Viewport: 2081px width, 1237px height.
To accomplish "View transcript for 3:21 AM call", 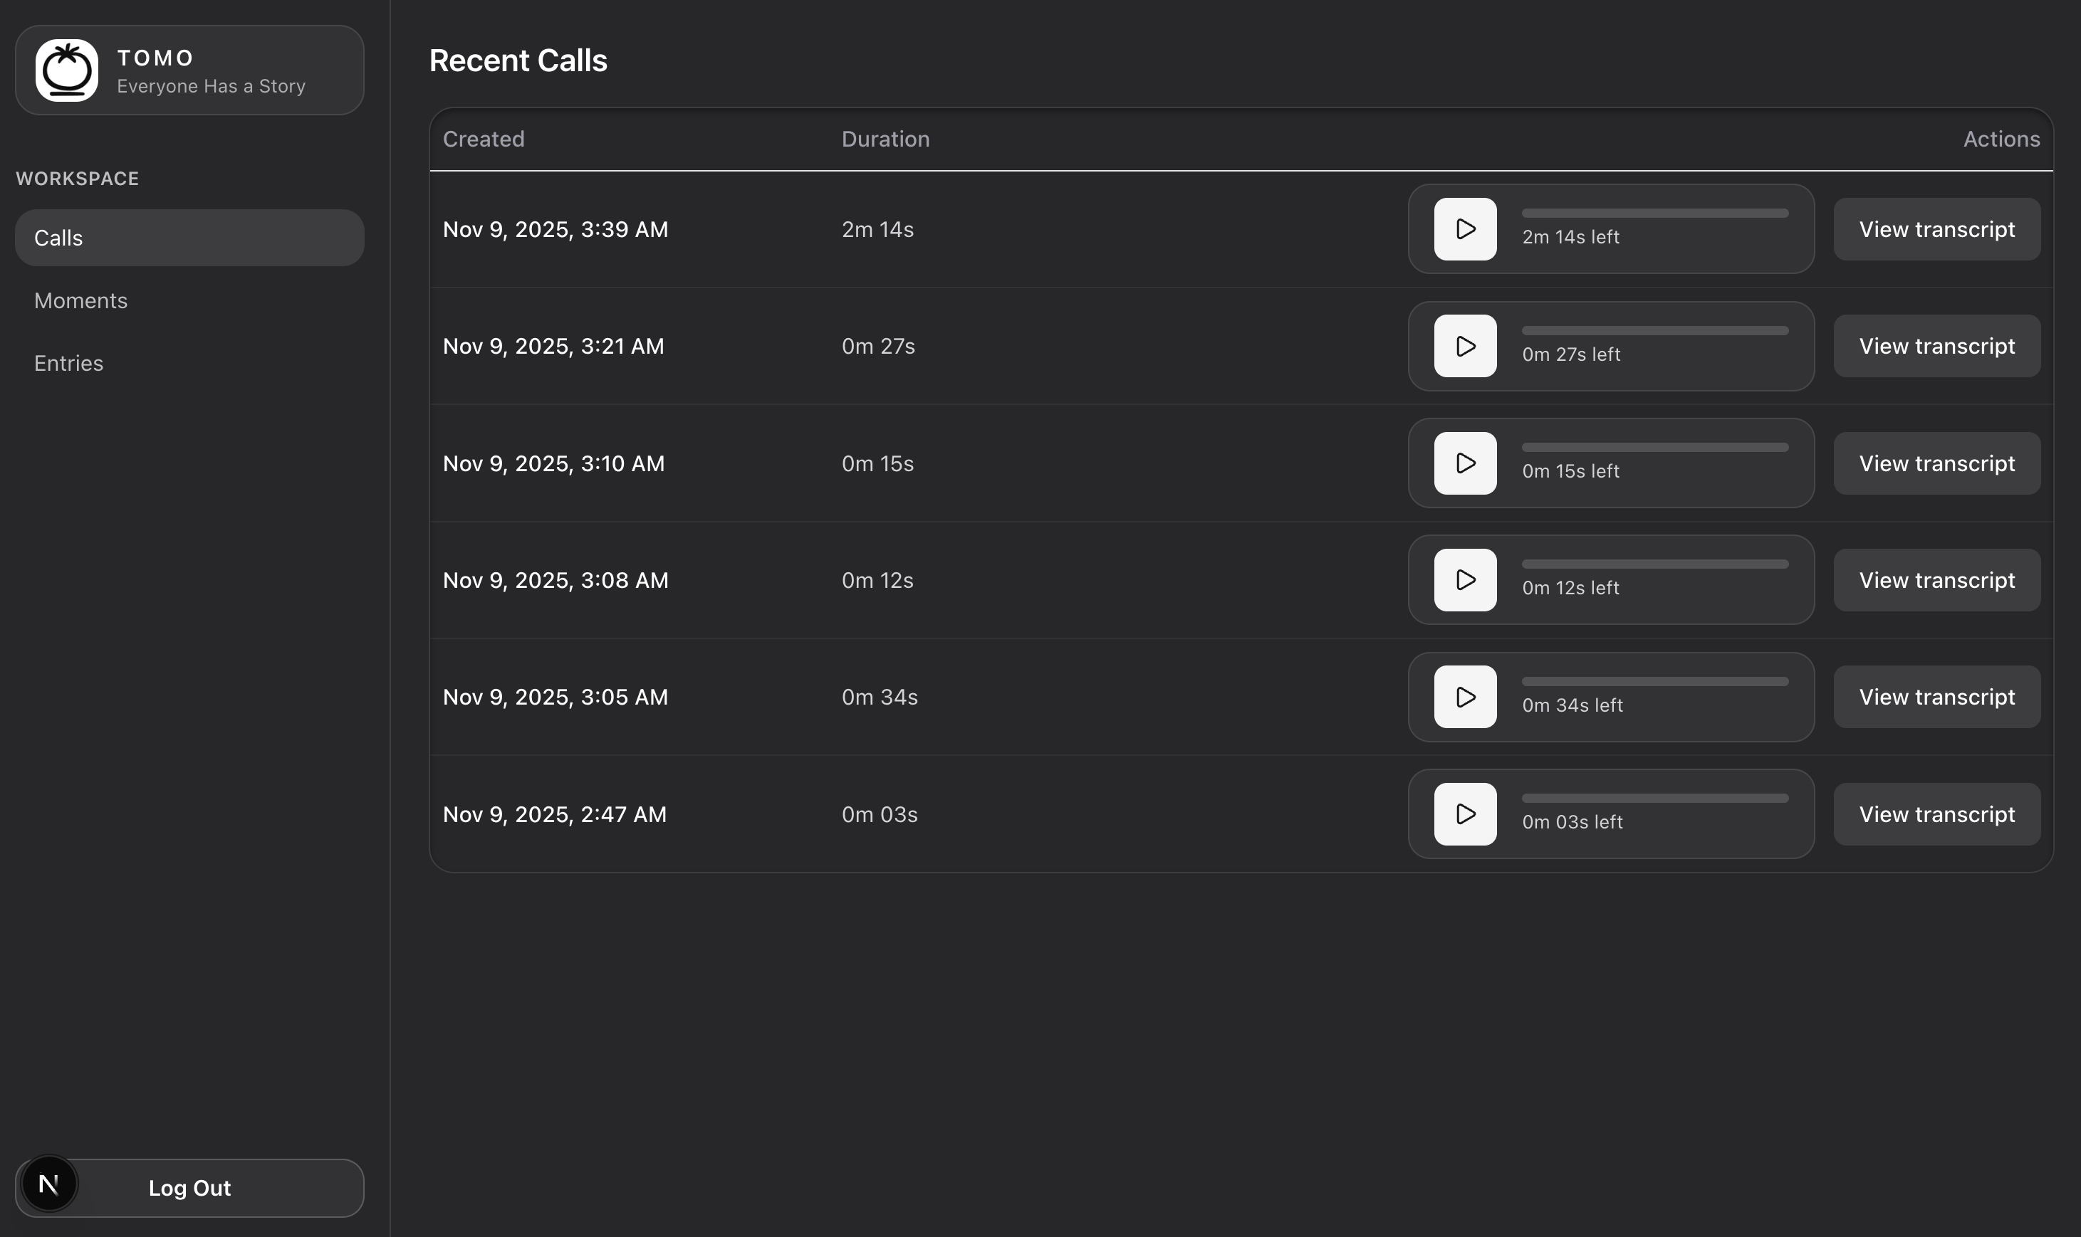I will click(x=1936, y=346).
